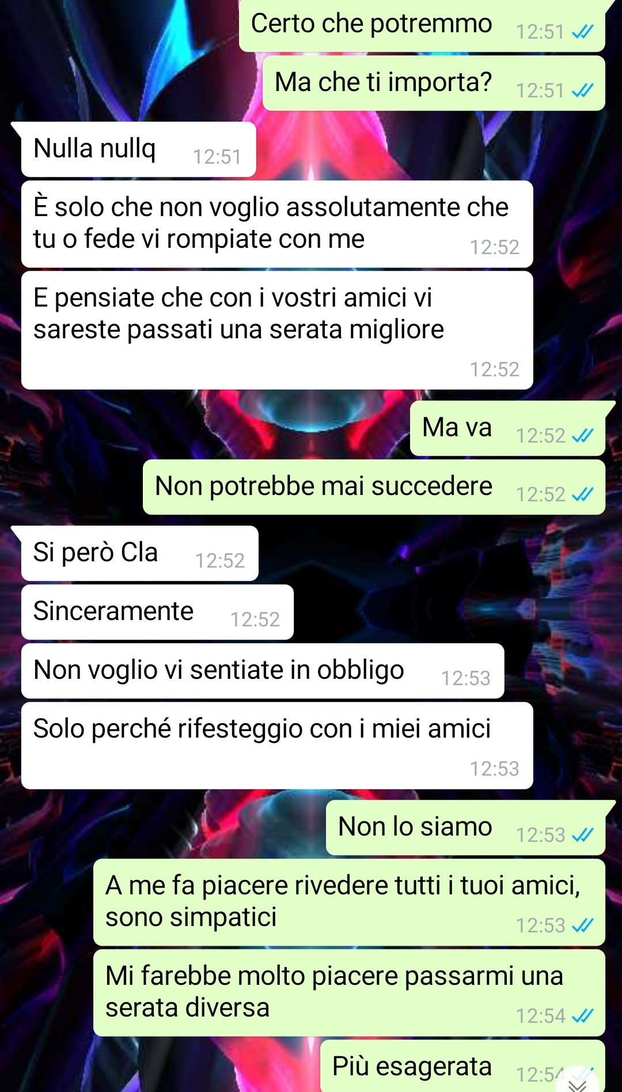The width and height of the screenshot is (622, 1092).
Task: Tap blue ticks next to 'Ma va'
Action: (x=582, y=436)
